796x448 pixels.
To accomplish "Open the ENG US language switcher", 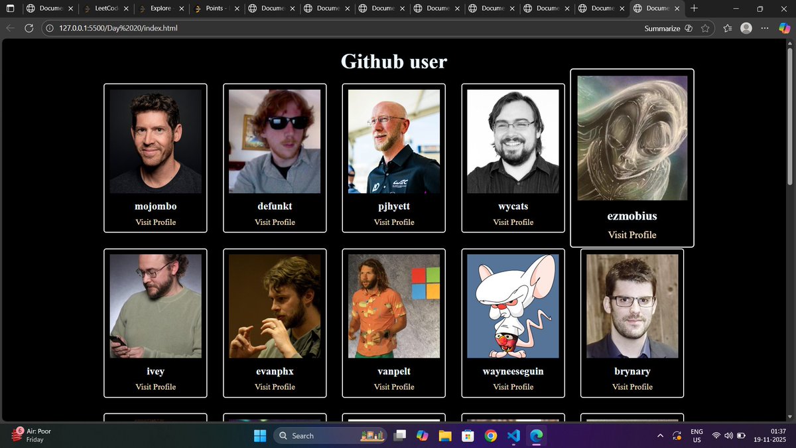I will pyautogui.click(x=696, y=435).
